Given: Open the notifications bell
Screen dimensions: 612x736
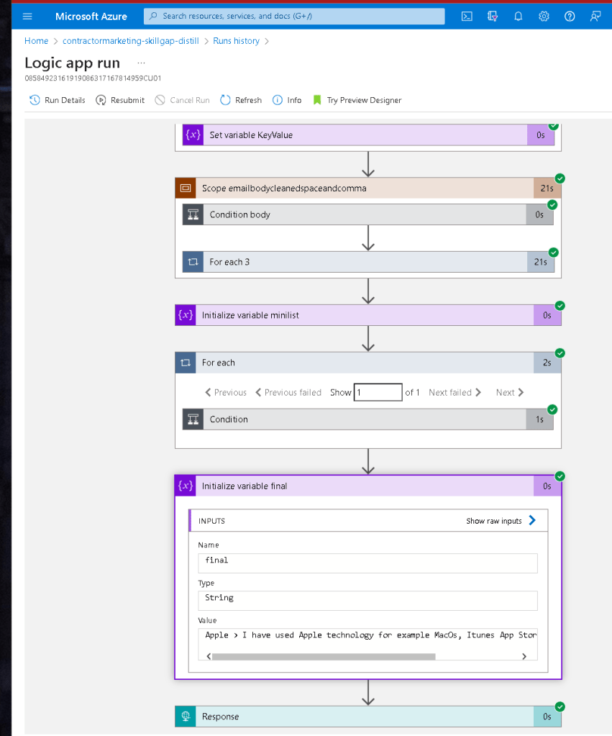Looking at the screenshot, I should pos(518,17).
